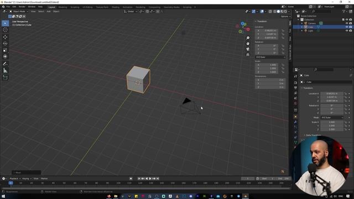Open the Global transform orientation dropdown
The image size is (354, 199).
pos(131,11)
